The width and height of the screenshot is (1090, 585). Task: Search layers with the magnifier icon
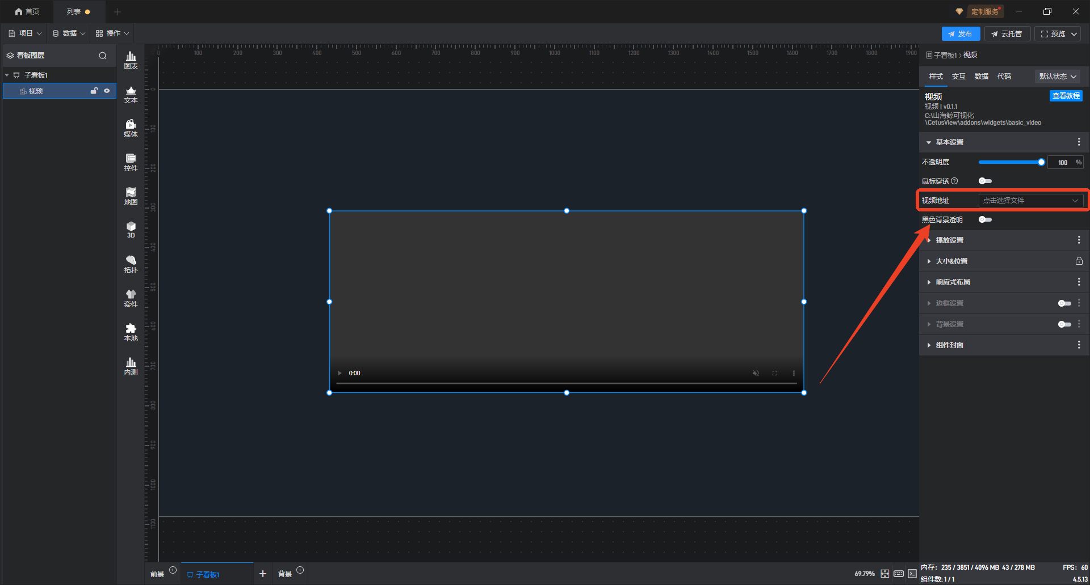(x=103, y=56)
